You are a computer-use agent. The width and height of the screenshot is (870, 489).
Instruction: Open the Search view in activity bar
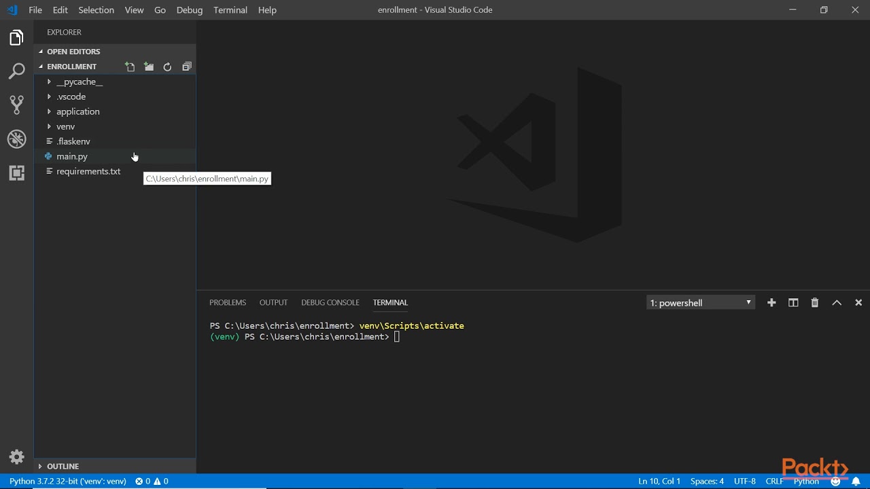coord(16,71)
